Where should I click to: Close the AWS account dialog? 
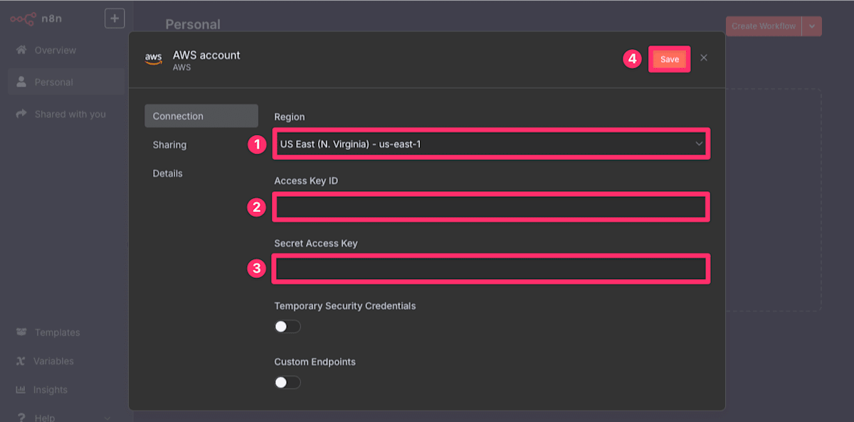704,58
